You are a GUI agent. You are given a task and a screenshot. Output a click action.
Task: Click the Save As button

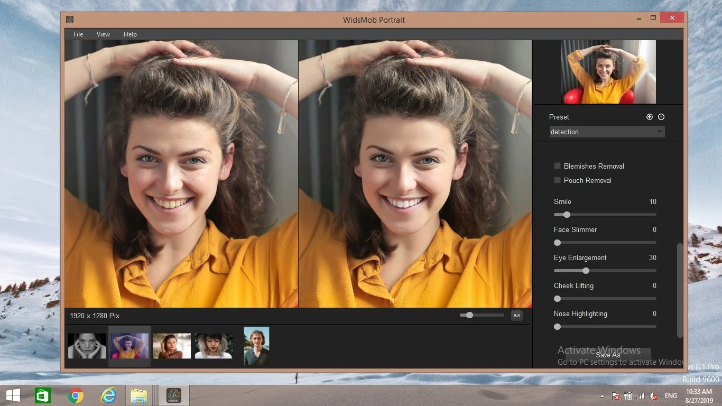pos(607,355)
